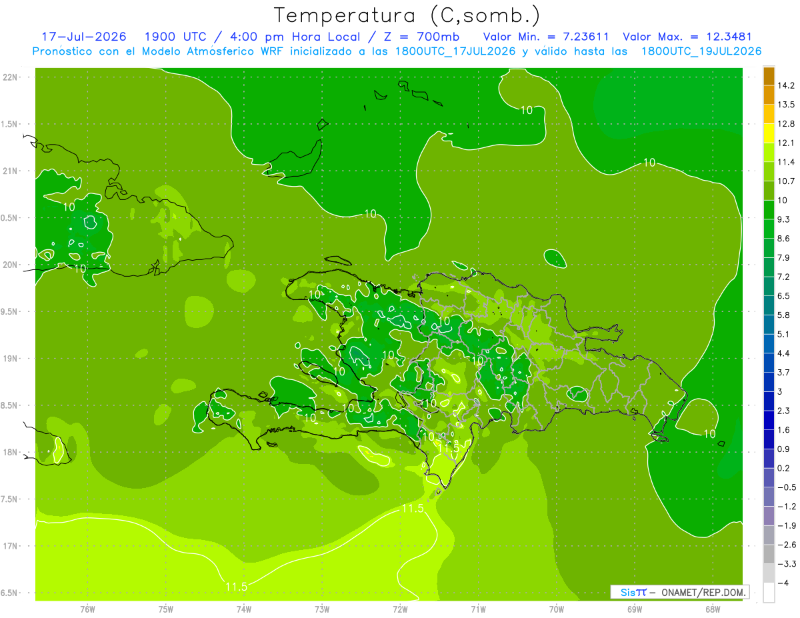Click the "10.7" colorbar label
800x618 pixels.
click(787, 181)
